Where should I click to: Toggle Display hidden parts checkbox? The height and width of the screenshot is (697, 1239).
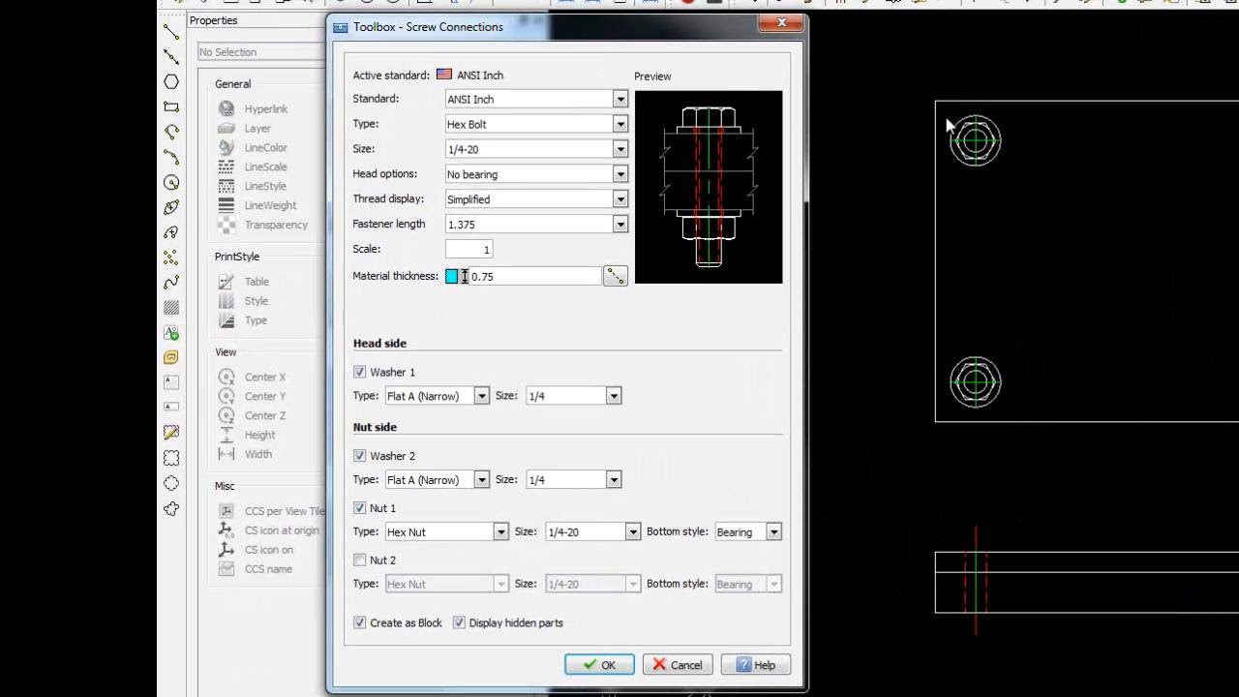[x=459, y=622]
